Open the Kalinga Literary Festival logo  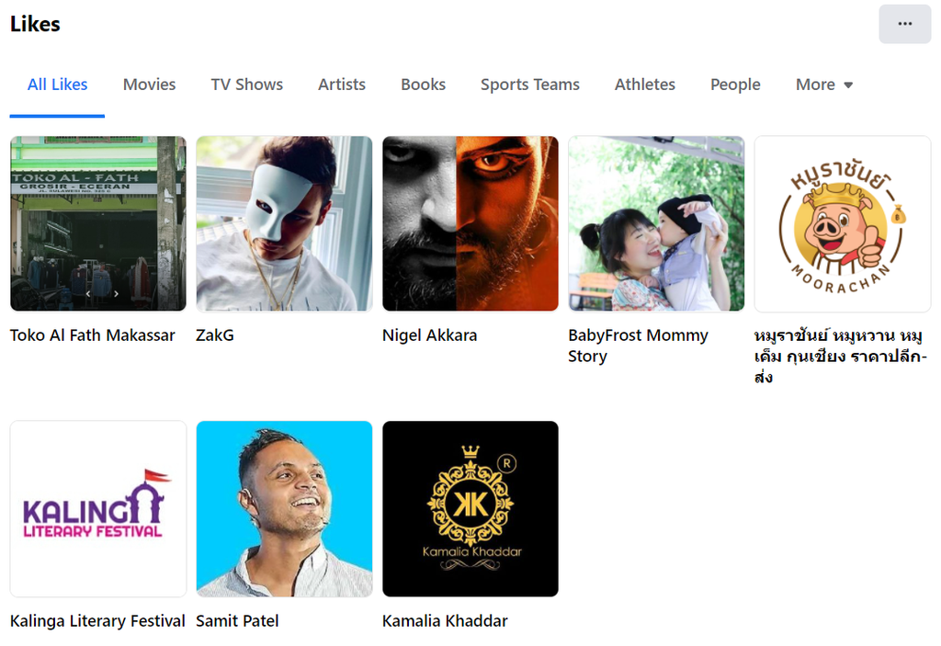point(98,508)
